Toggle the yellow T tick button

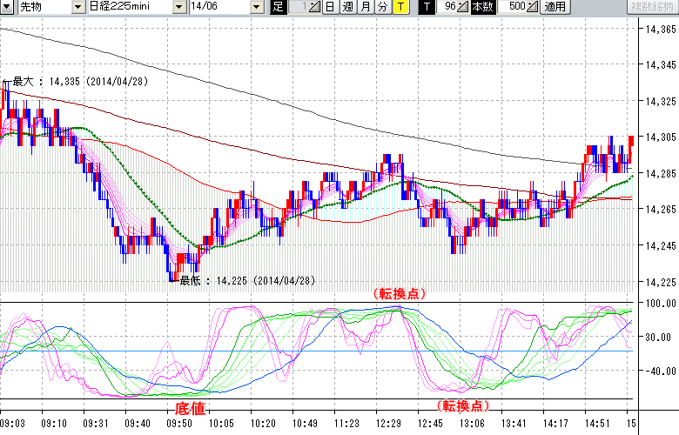point(400,7)
